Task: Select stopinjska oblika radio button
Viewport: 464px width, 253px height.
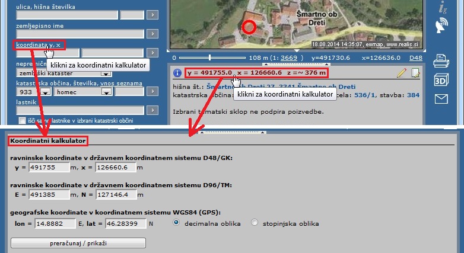Action: [254, 222]
